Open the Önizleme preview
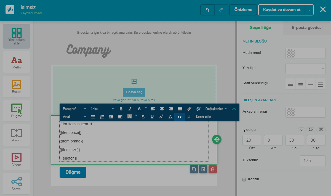This screenshot has width=331, height=196. [x=243, y=10]
